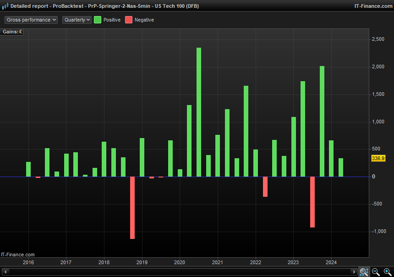The width and height of the screenshot is (394, 277).
Task: Zoom out the chart with minus magnifier
Action: point(376,272)
